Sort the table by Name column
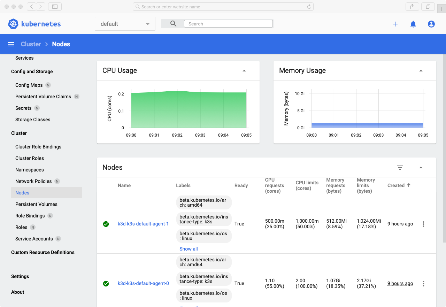The height and width of the screenshot is (307, 446). click(124, 185)
